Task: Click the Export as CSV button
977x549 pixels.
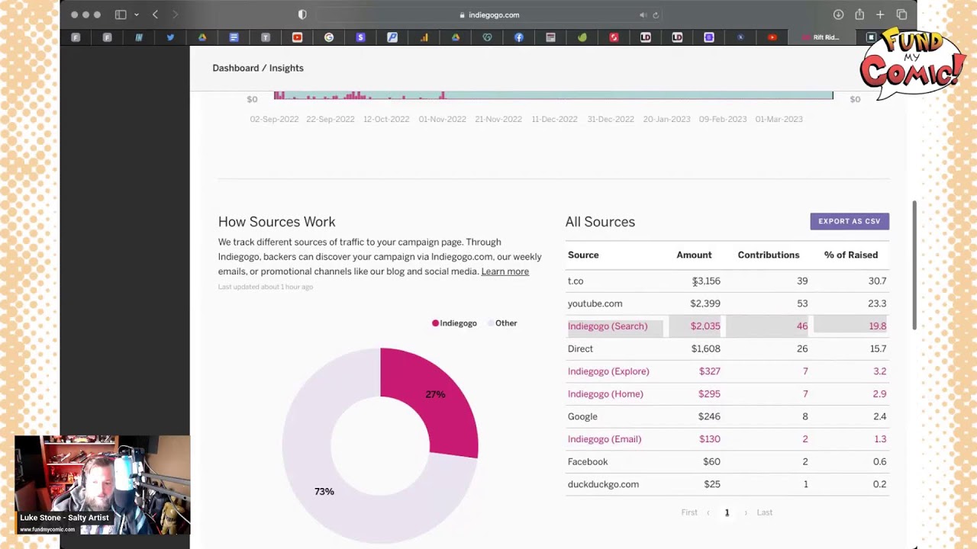Action: pyautogui.click(x=849, y=221)
